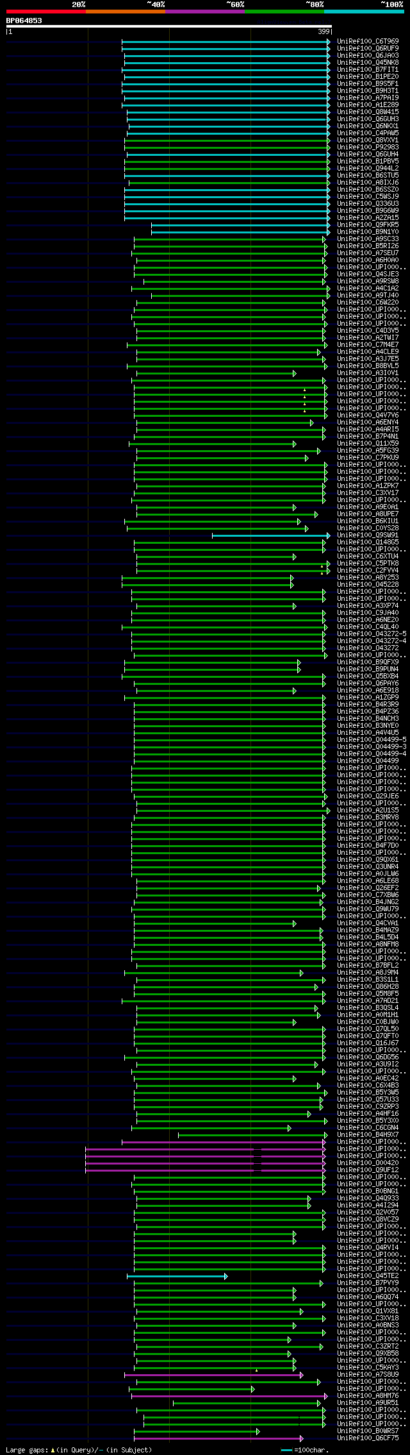Select hit label UniRef100_B8BVL5

coord(368,366)
